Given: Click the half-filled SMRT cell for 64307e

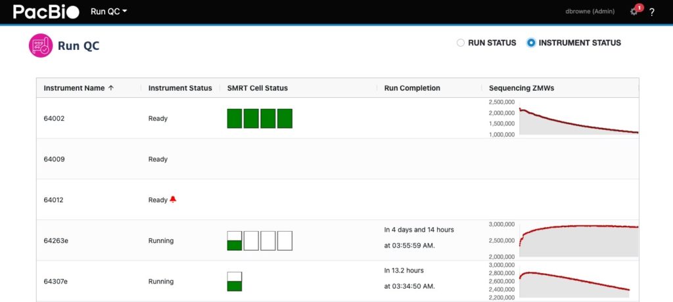Looking at the screenshot, I should point(235,282).
